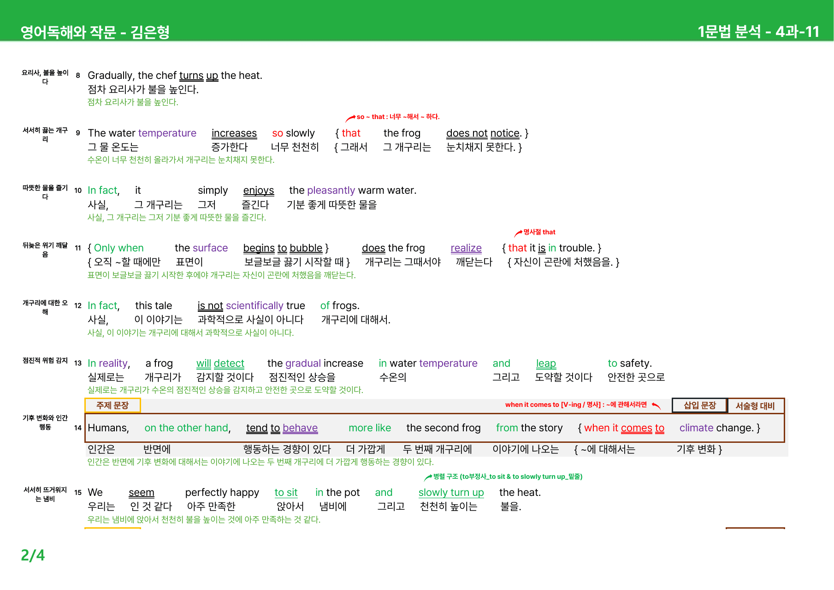
Task: Click the red note 'so ~ that : 너무 ~해서 ~ 하다.'
Action: (398, 117)
